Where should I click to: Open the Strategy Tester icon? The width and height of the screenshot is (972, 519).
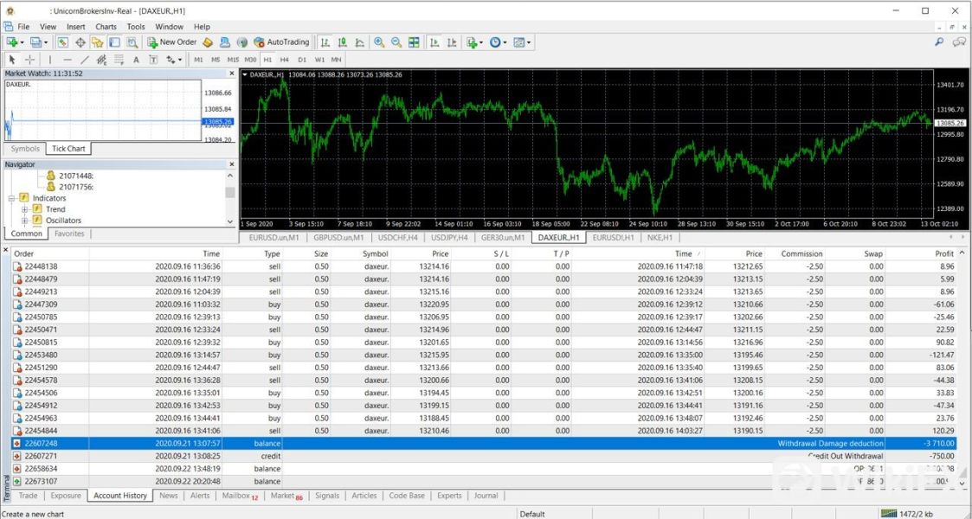point(132,42)
